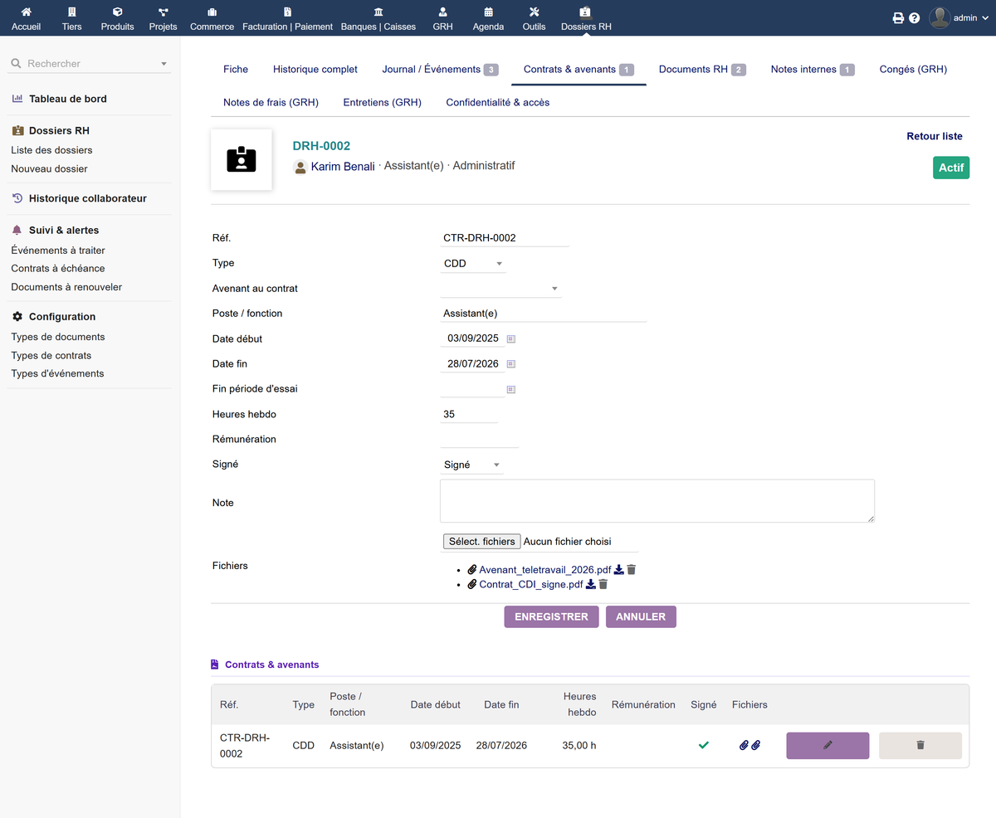This screenshot has height=818, width=996.
Task: Focus the Poste / fonction field
Action: [x=543, y=314]
